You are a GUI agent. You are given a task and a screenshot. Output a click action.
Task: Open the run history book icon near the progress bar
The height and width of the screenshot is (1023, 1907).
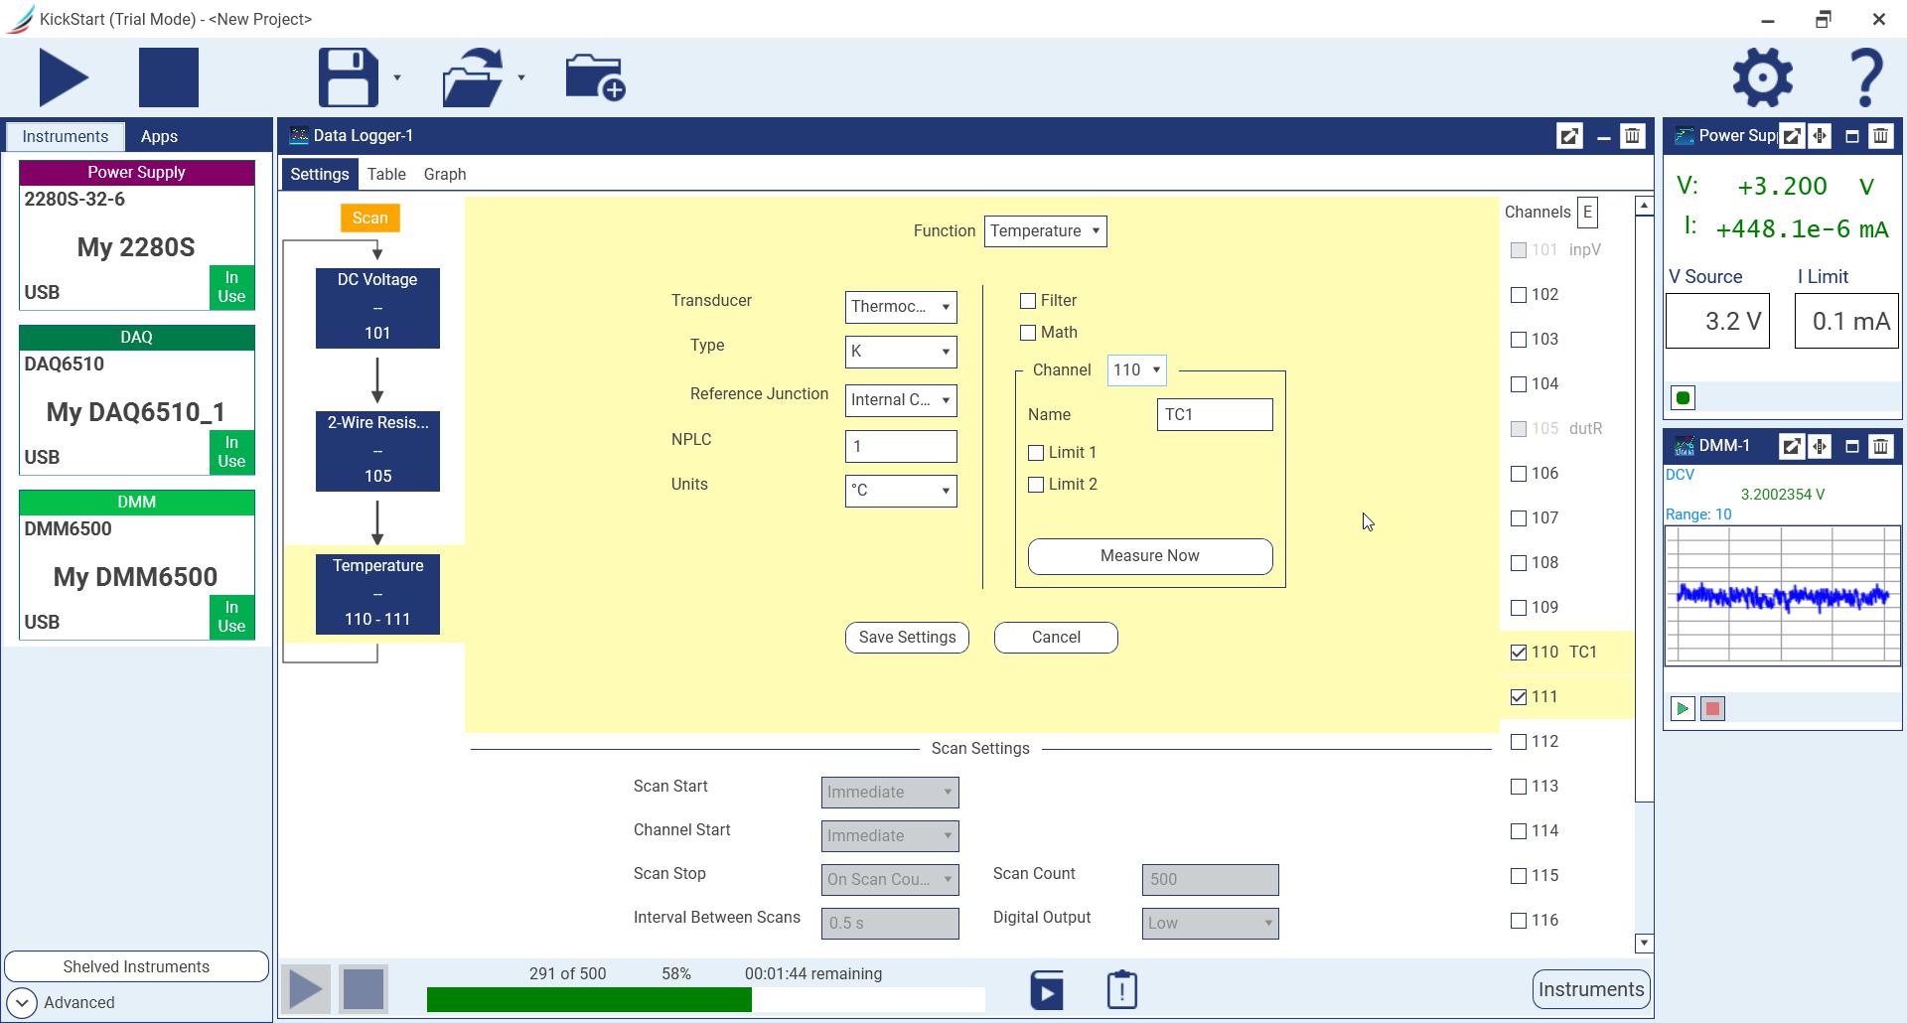1047,988
